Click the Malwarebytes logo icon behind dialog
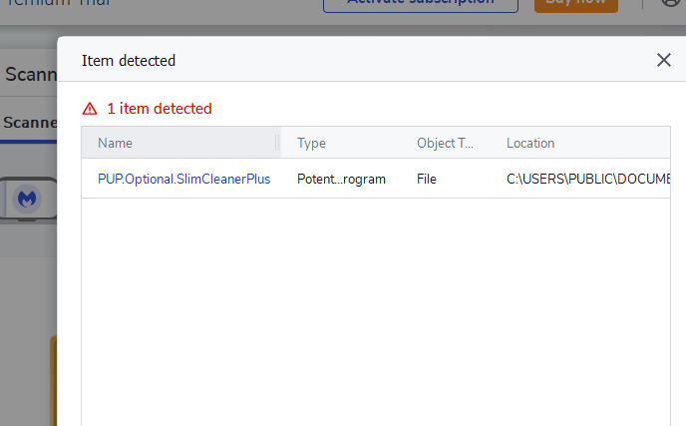This screenshot has height=426, width=686. [x=27, y=200]
